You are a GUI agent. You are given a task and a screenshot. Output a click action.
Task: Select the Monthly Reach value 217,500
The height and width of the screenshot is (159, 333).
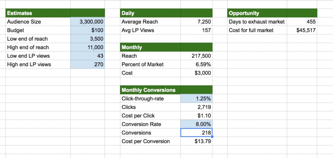point(196,56)
